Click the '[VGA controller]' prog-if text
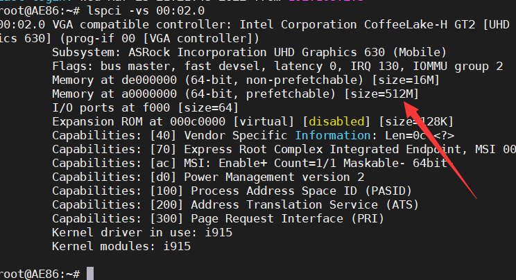Viewport: 516px width, 280px height. pyautogui.click(x=201, y=39)
